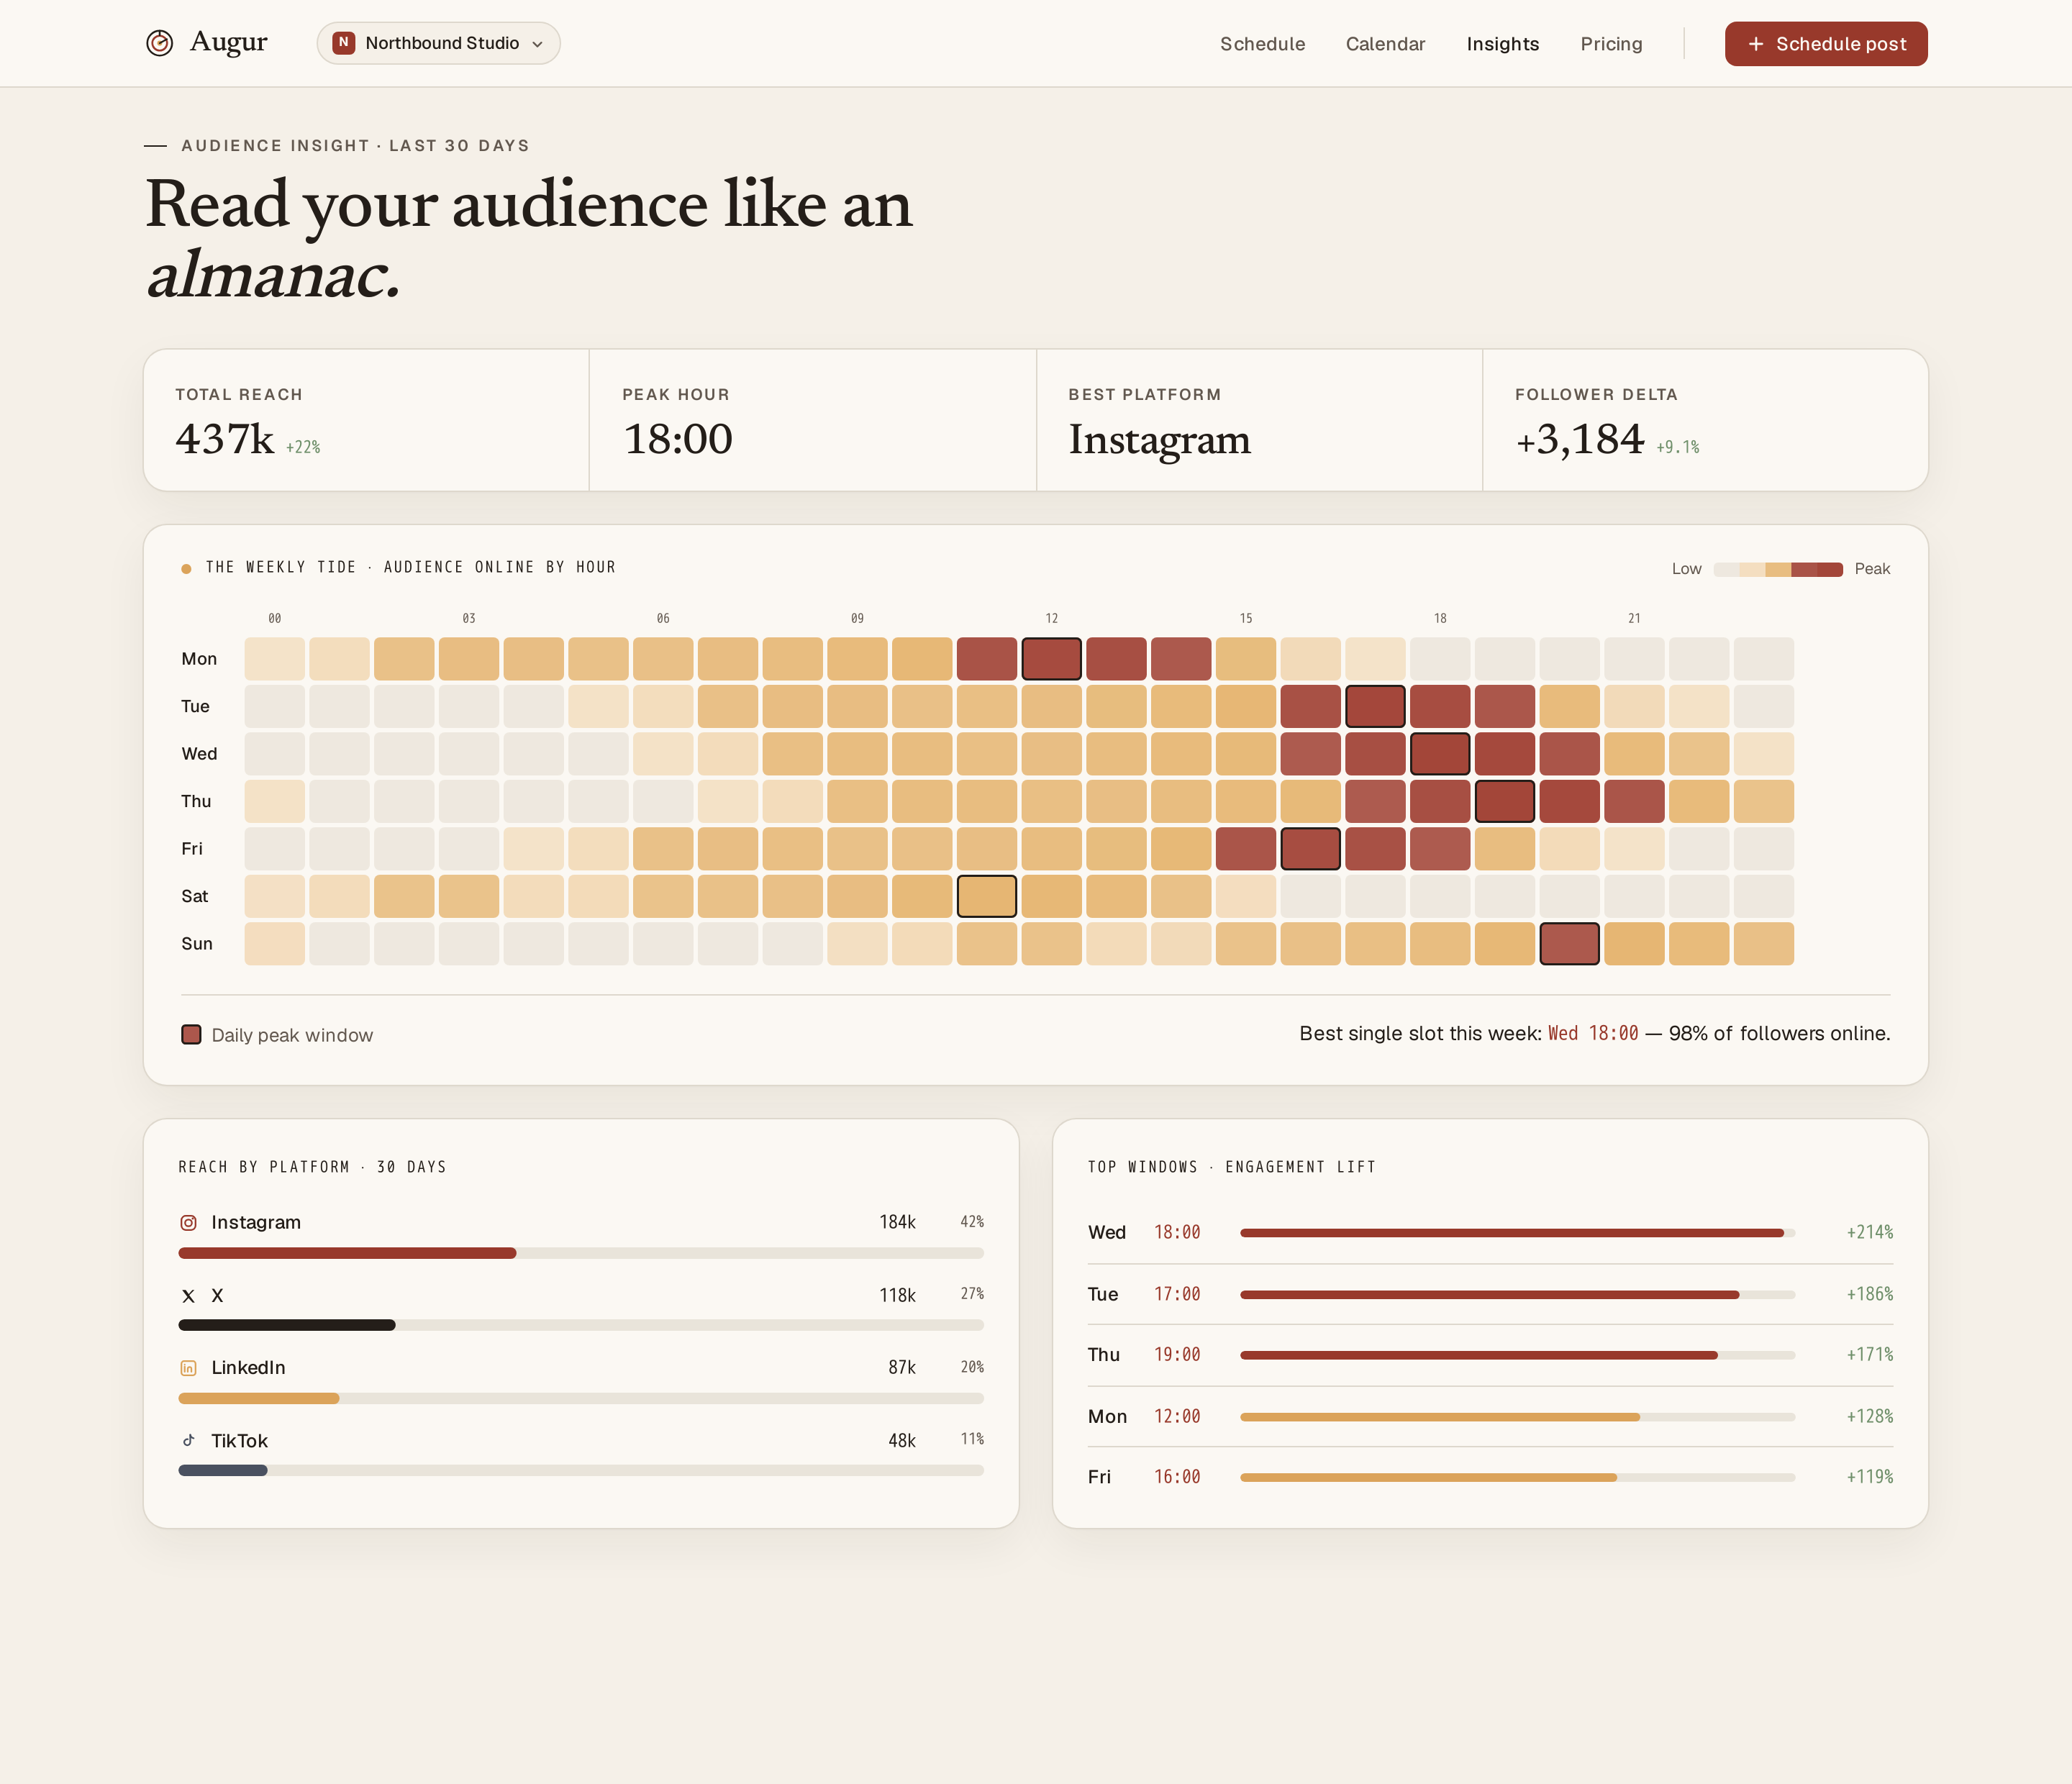Click the plus icon in Schedule post

click(x=1755, y=44)
